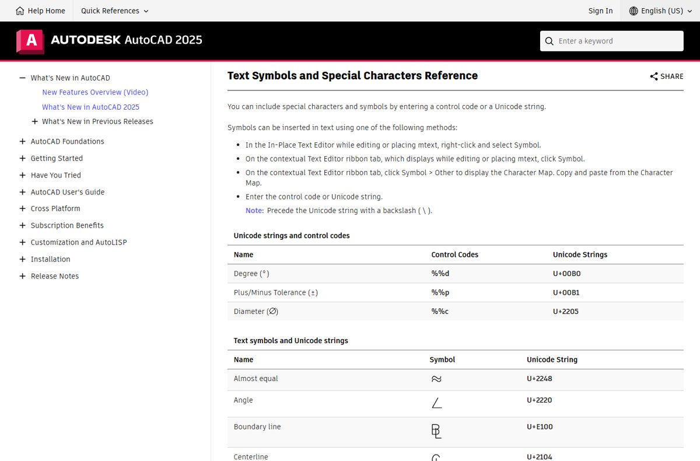This screenshot has width=700, height=461.
Task: Select the Cross Platform tree item
Action: click(x=55, y=208)
